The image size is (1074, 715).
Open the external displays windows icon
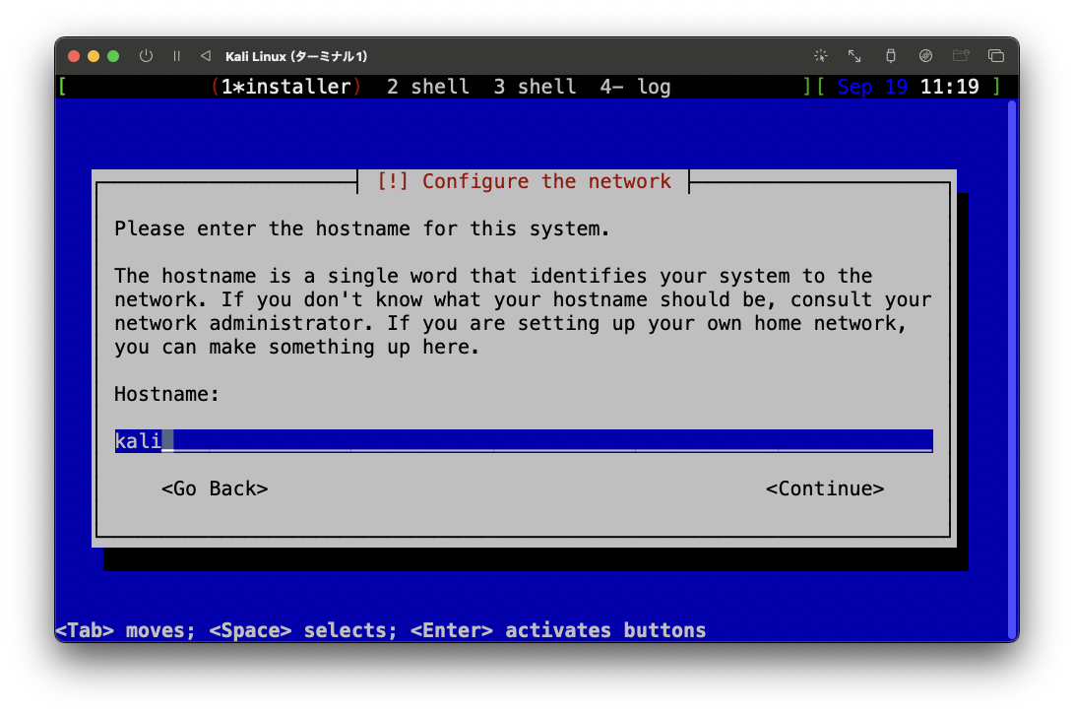pos(996,56)
